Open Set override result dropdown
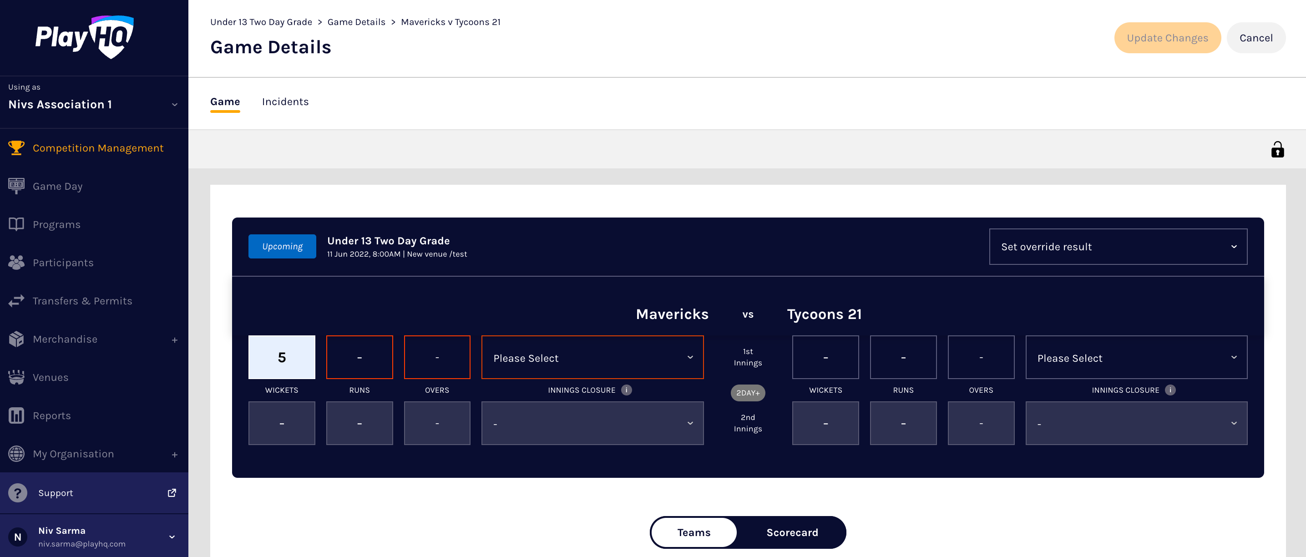The width and height of the screenshot is (1306, 557). tap(1118, 247)
